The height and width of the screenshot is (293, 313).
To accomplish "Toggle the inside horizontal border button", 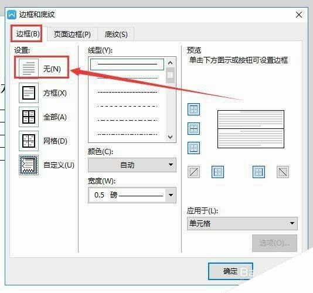I will pos(193,128).
